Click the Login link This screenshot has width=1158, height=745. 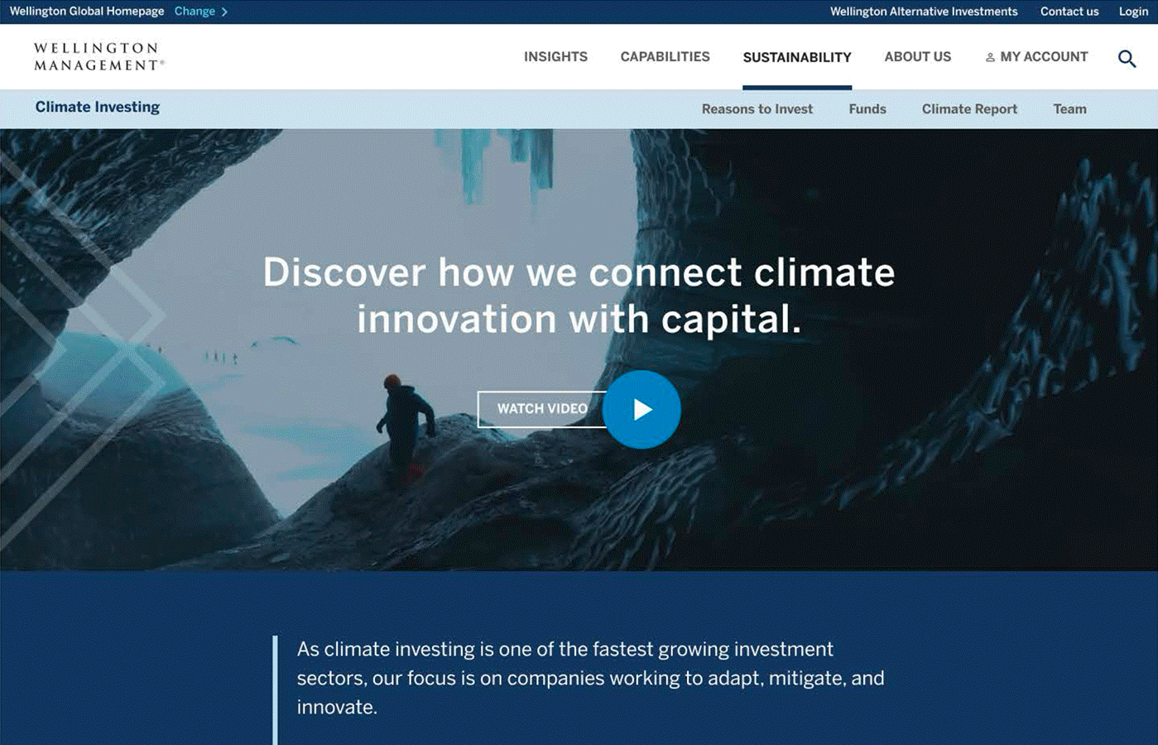coord(1133,12)
